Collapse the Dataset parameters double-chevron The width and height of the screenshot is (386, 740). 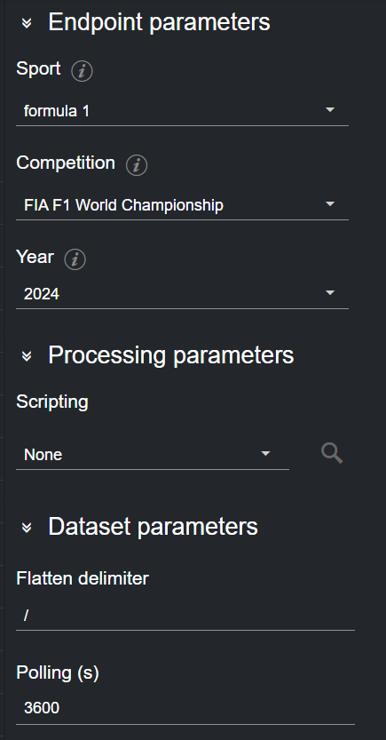27,527
